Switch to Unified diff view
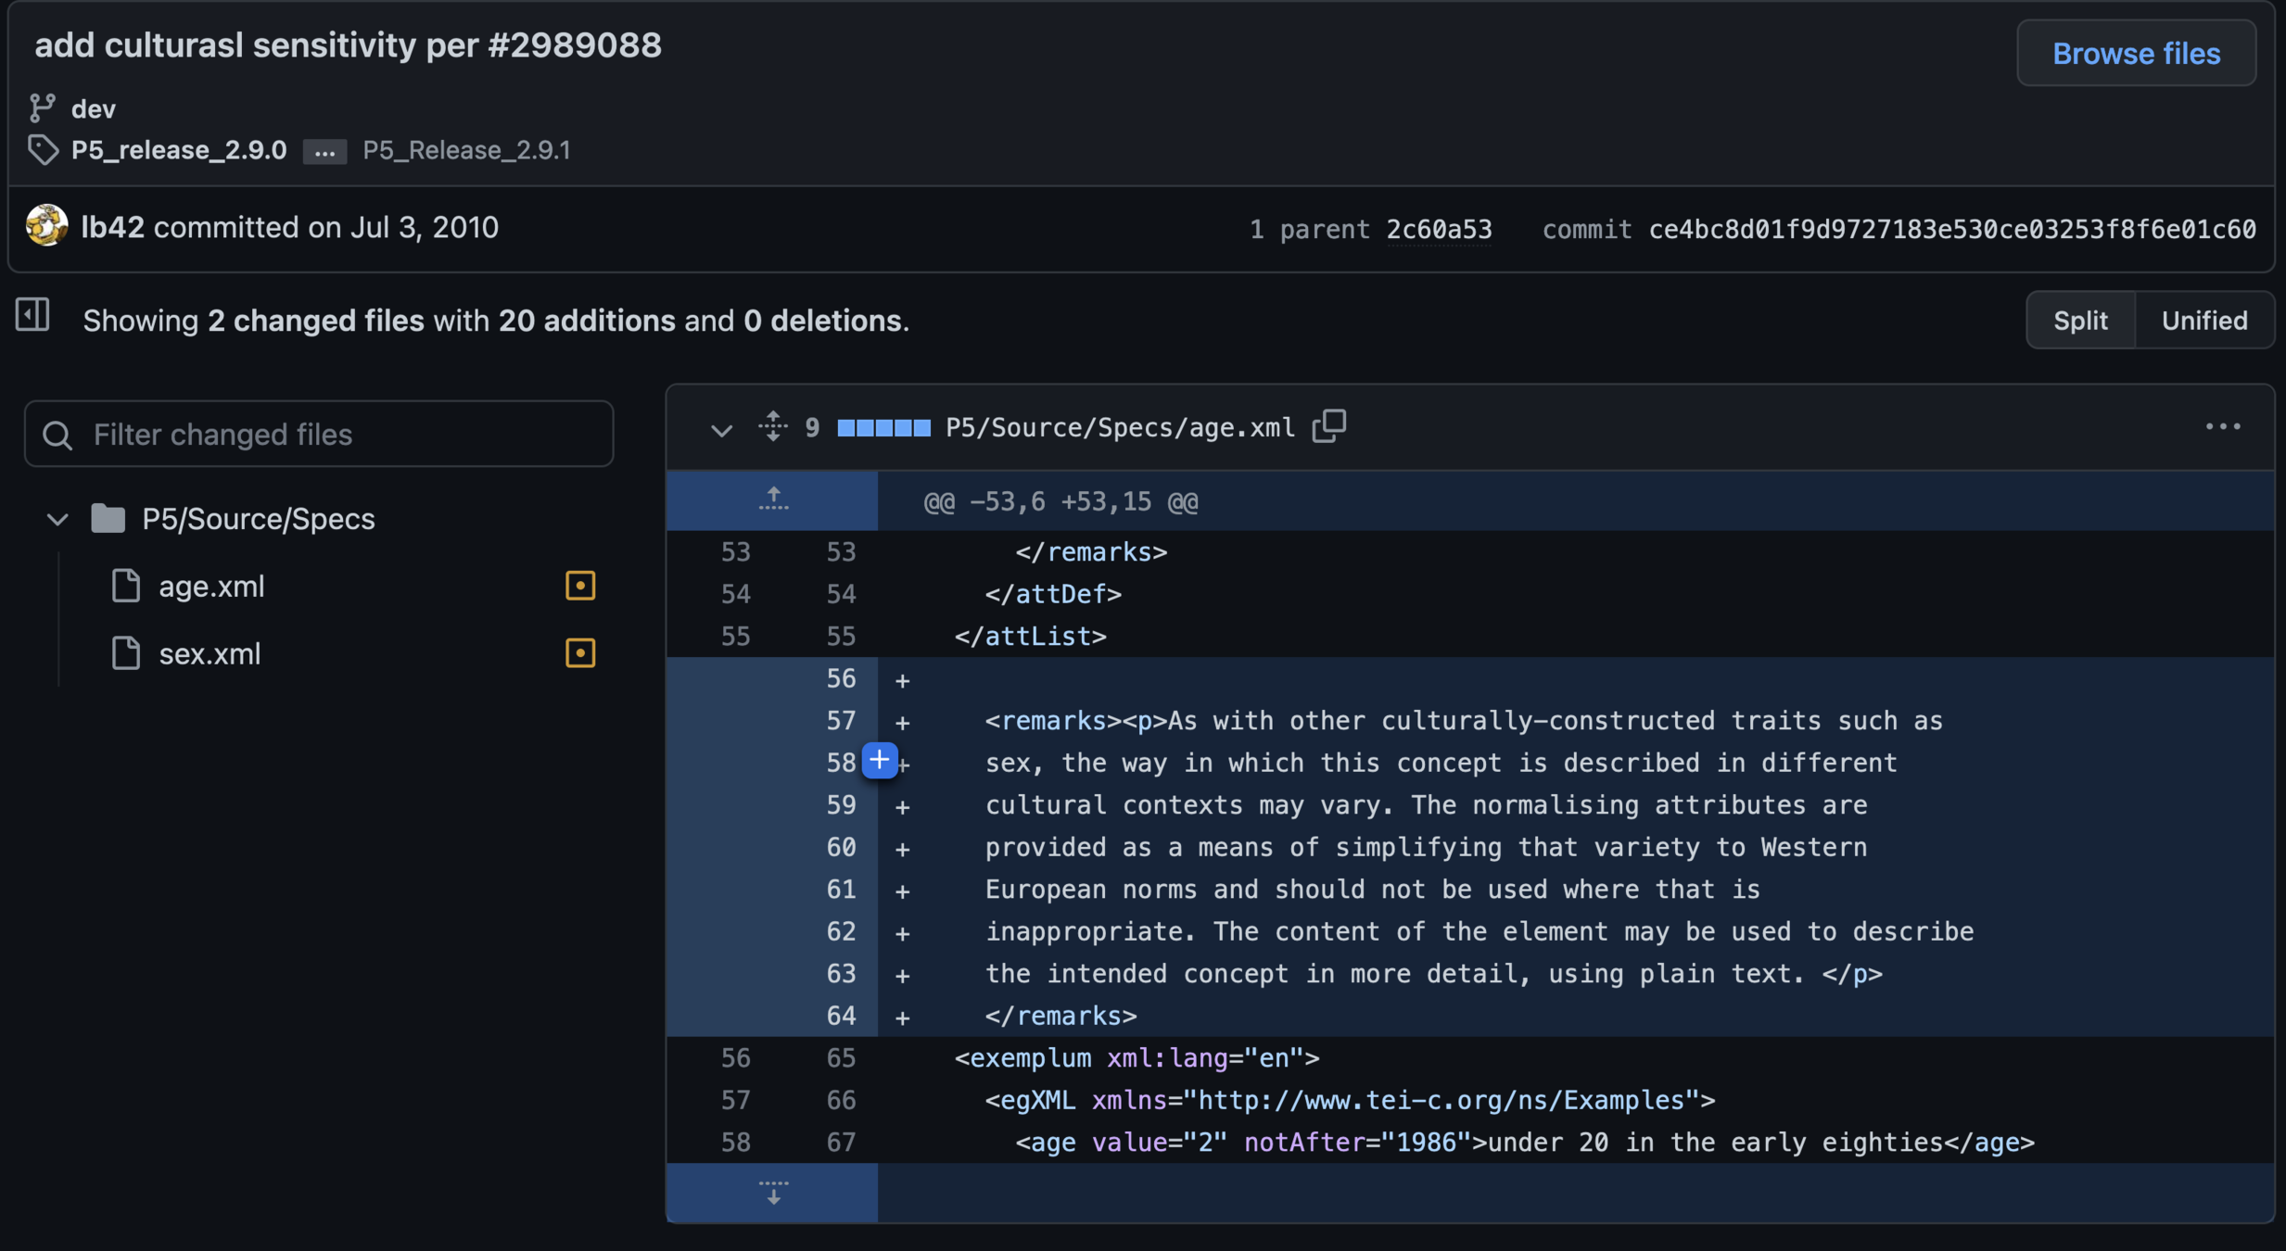The width and height of the screenshot is (2286, 1251). tap(2203, 321)
